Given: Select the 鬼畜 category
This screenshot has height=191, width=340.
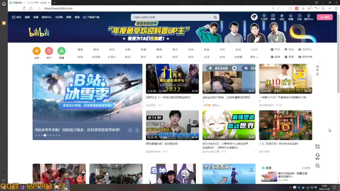Looking at the screenshot, I should coord(143,50).
